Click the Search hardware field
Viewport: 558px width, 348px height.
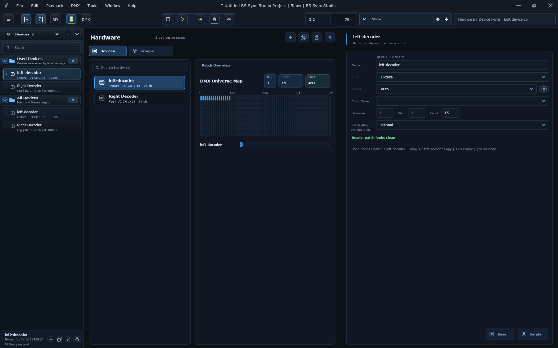[x=140, y=68]
